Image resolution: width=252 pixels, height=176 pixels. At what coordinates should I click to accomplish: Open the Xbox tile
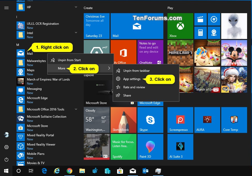point(180,26)
